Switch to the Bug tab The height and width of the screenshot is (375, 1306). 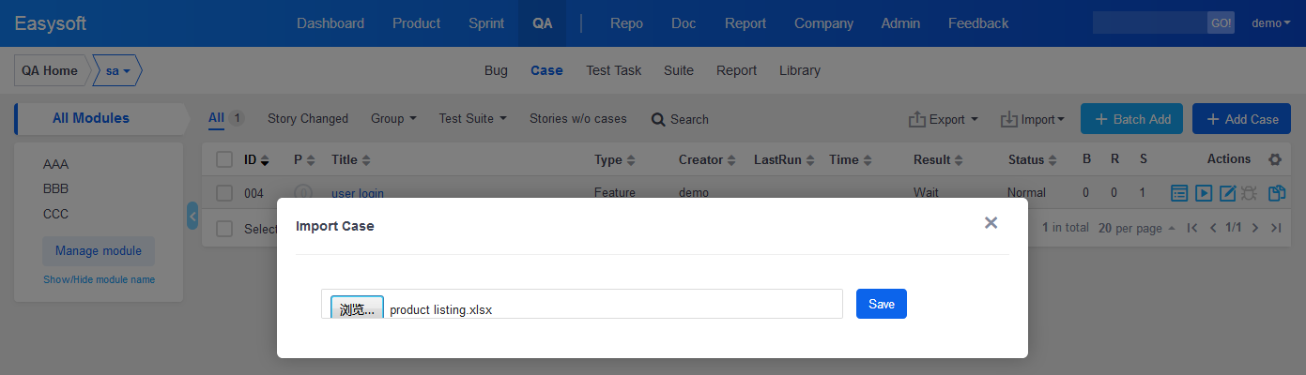(496, 70)
